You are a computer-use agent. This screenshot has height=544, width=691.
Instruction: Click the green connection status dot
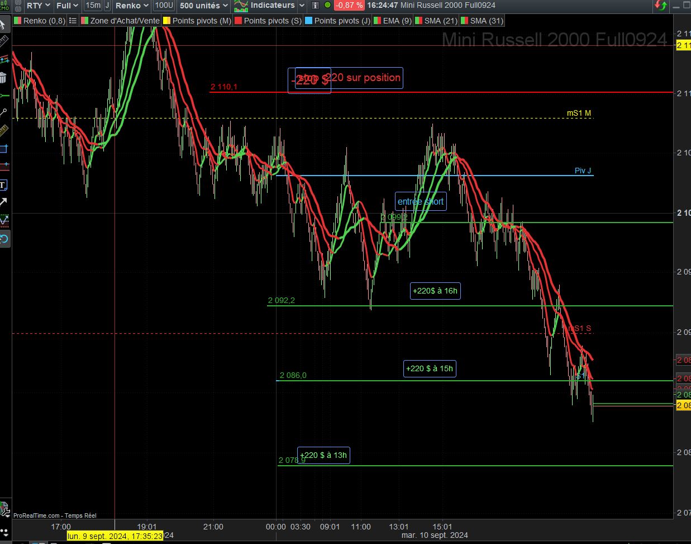click(x=327, y=6)
